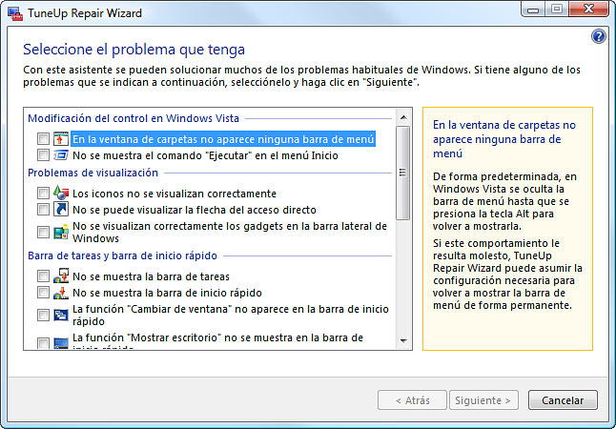Image resolution: width=616 pixels, height=429 pixels.
Task: Click the "Cambiar de ventana" problem icon
Action: (x=61, y=315)
